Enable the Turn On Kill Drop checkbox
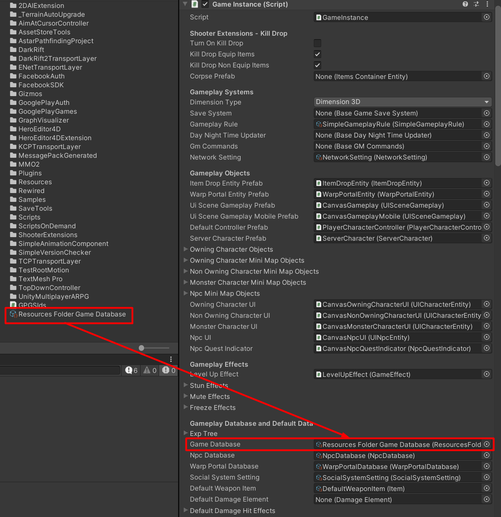The image size is (501, 517). (317, 43)
